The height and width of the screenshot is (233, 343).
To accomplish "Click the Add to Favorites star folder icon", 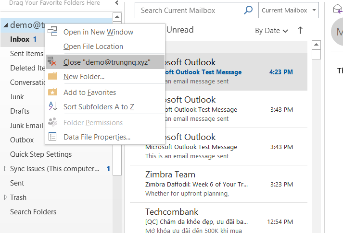I will [52, 92].
